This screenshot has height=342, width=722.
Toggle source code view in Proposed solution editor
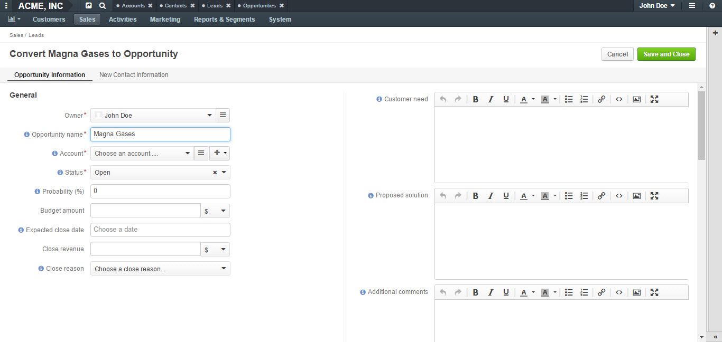(x=619, y=196)
